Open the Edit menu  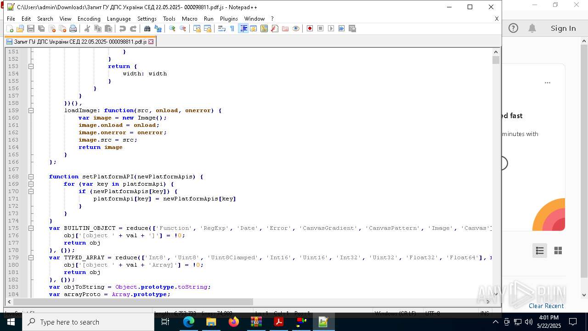[x=26, y=19]
